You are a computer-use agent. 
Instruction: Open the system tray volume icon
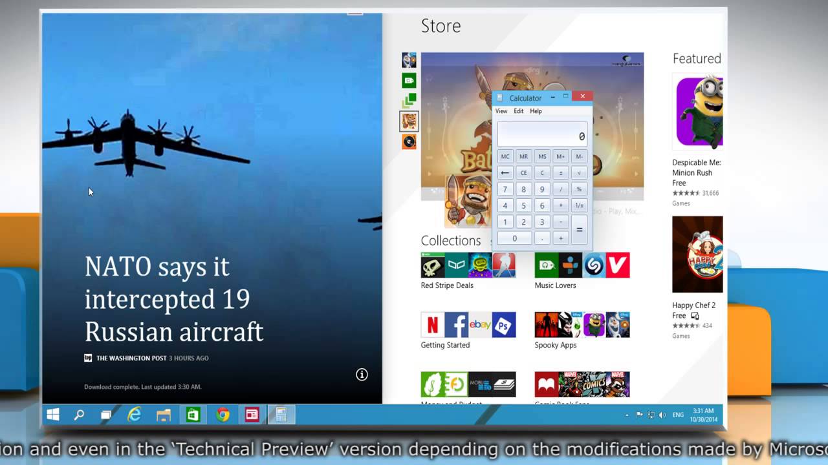click(x=662, y=415)
